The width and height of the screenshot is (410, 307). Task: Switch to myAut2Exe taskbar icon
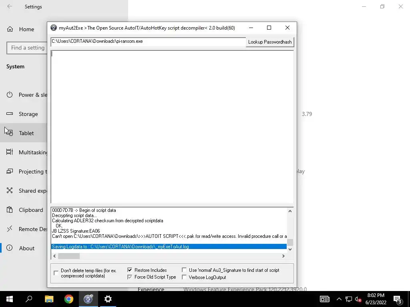(88, 299)
